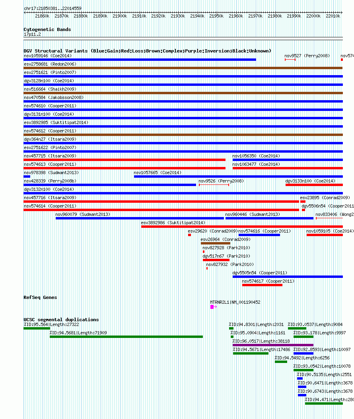Open dgv3133n100 (Coe2014) variant

click(x=310, y=181)
